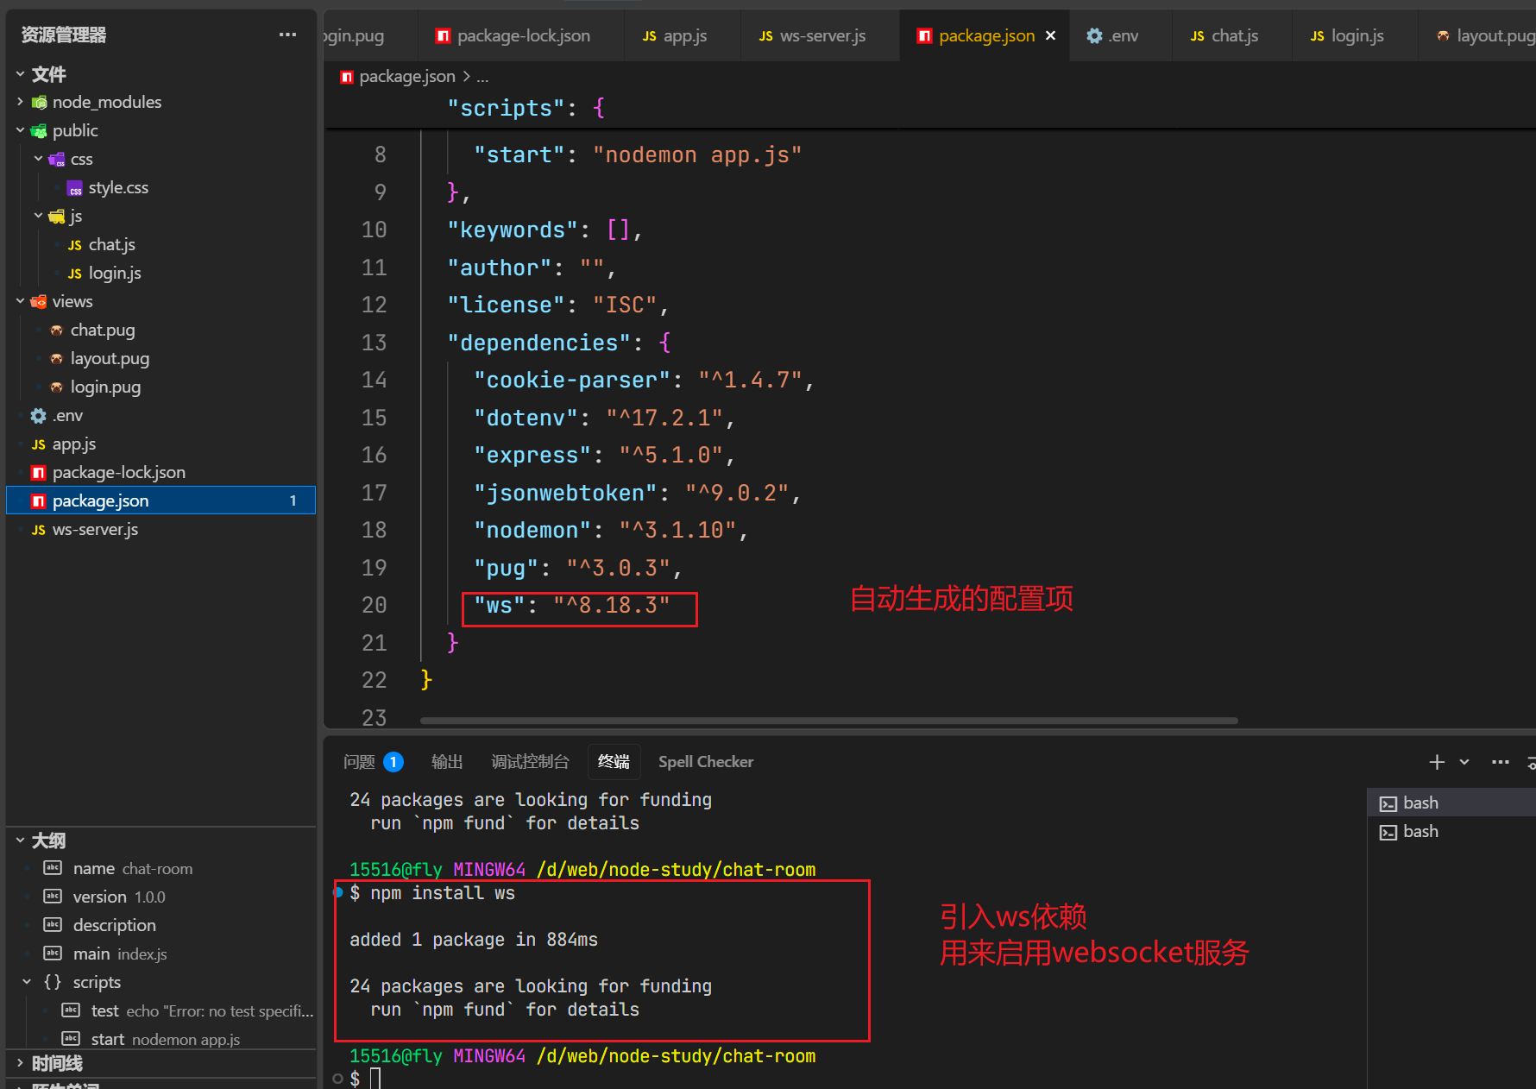Image resolution: width=1536 pixels, height=1089 pixels.
Task: Select package.json in the explorer tree
Action: (x=161, y=500)
